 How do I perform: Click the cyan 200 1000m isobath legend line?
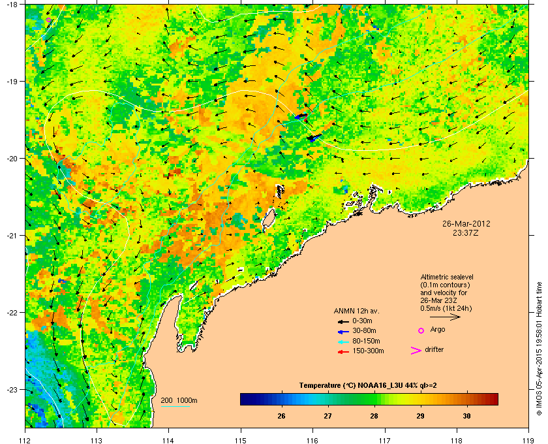point(175,406)
